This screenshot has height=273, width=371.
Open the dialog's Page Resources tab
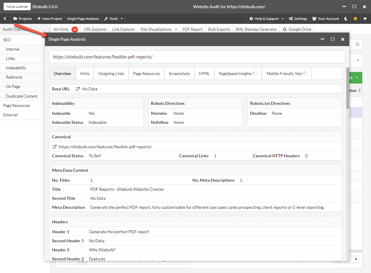click(146, 74)
